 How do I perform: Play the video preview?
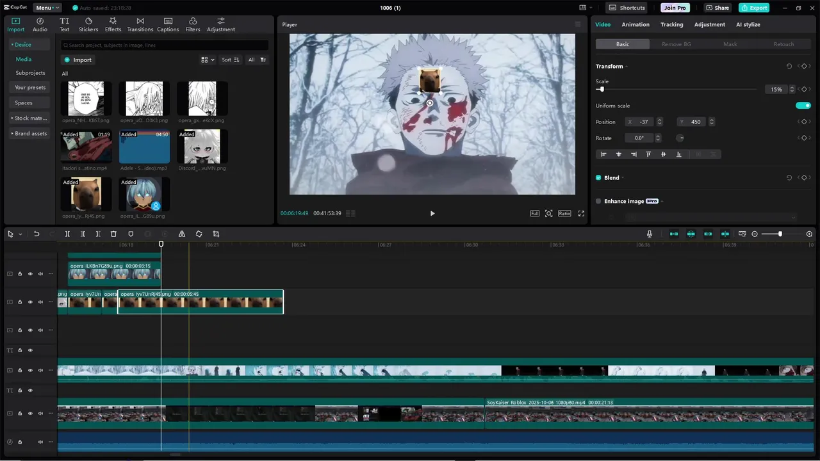(x=432, y=213)
